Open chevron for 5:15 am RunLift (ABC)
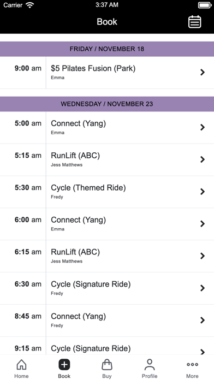 click(x=203, y=159)
